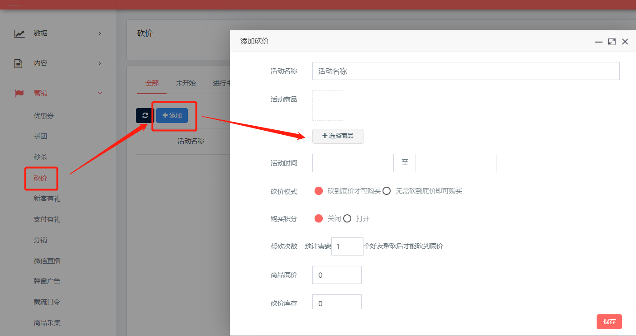Open 拼团 in the sidebar
This screenshot has width=636, height=336.
(x=40, y=137)
